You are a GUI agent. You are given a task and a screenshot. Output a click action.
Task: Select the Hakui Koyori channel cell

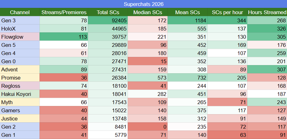click(20, 94)
